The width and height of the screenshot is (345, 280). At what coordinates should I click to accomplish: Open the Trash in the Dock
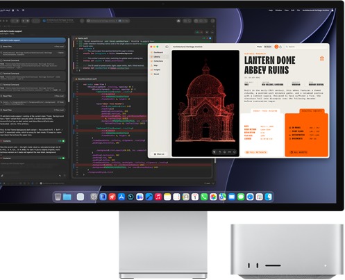click(x=58, y=197)
